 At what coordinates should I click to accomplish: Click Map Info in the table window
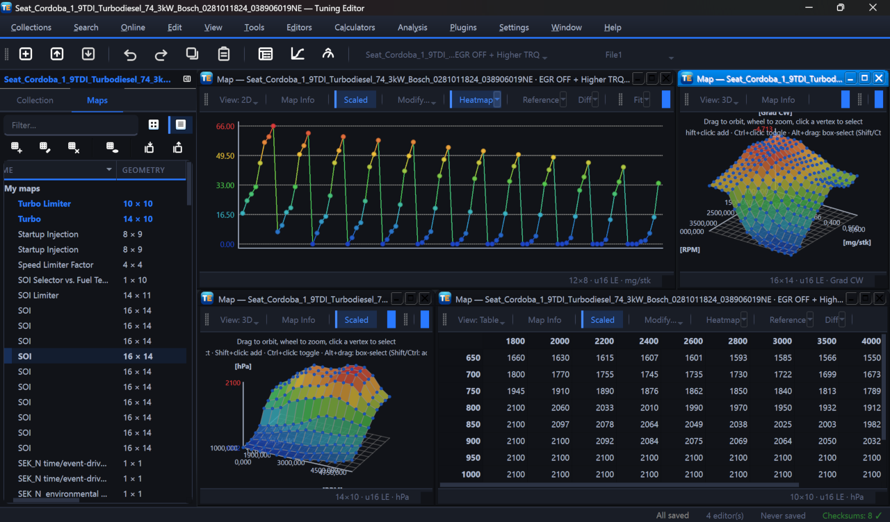pyautogui.click(x=544, y=320)
